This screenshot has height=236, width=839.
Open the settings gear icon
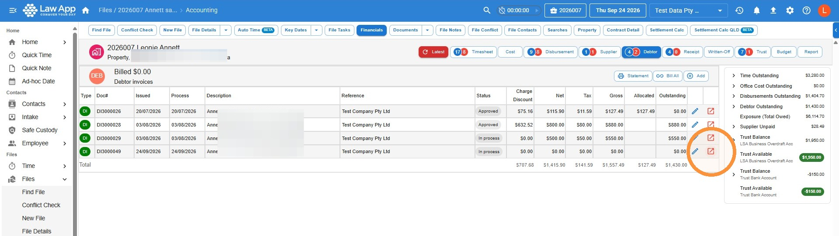tap(790, 10)
